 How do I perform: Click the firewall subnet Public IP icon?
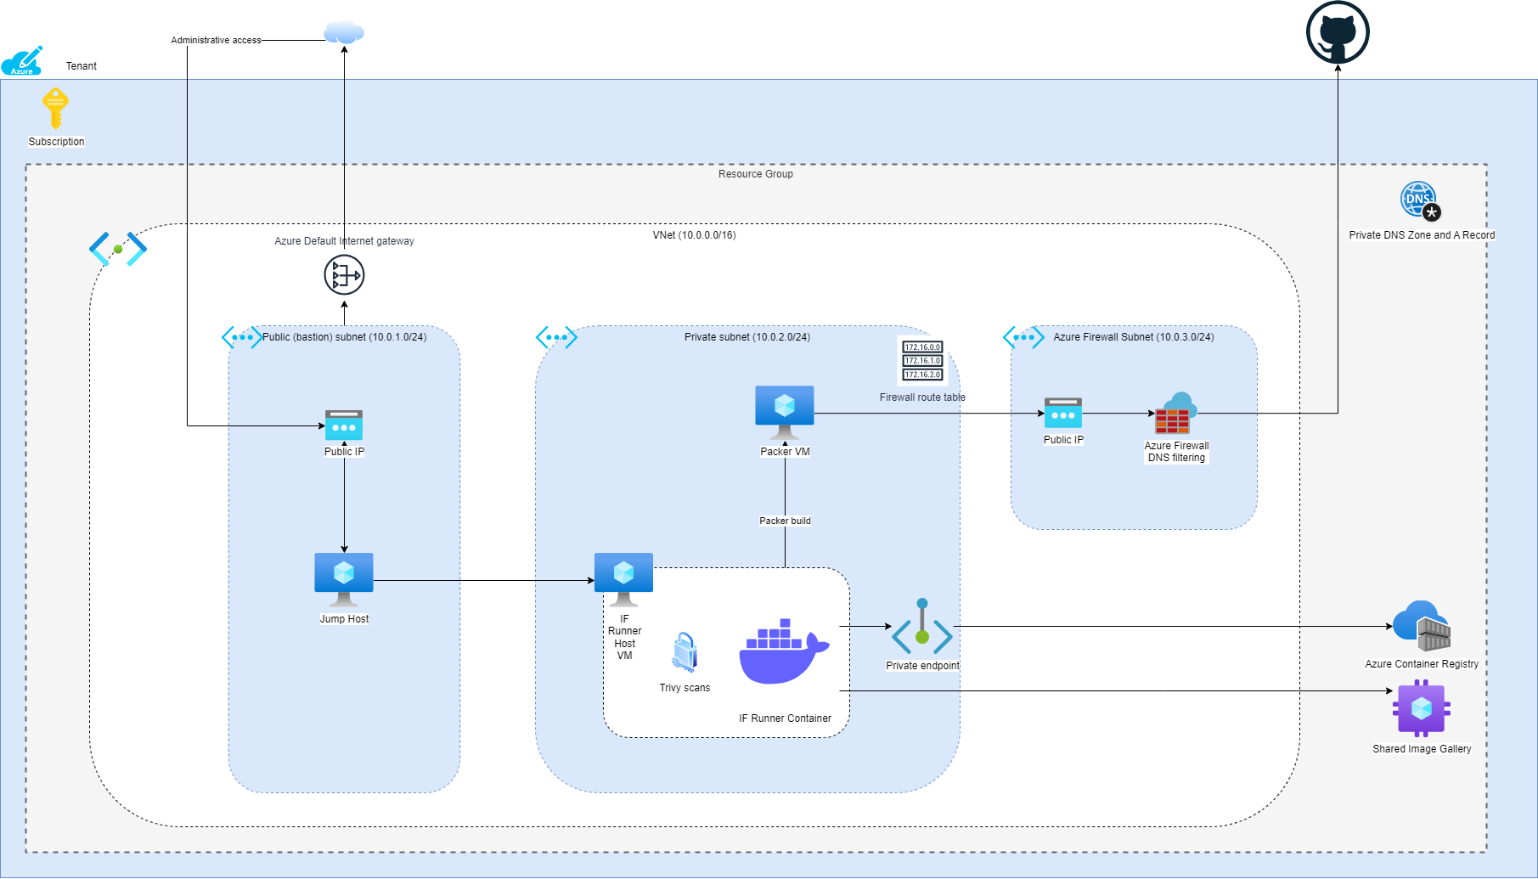[1063, 414]
